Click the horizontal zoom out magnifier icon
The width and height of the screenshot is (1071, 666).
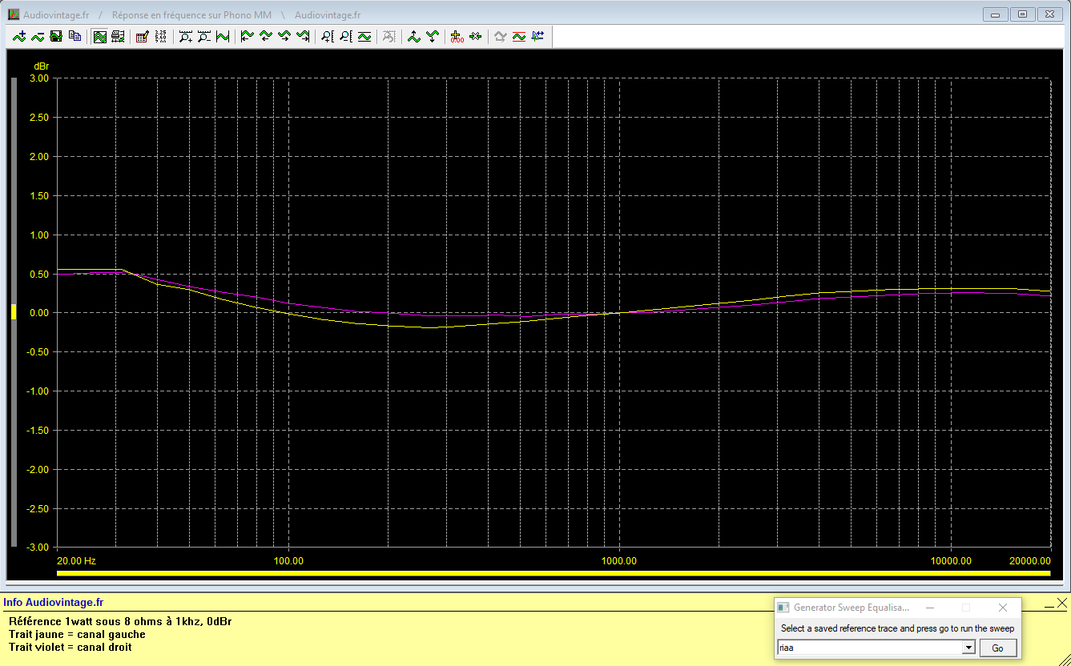pos(204,36)
